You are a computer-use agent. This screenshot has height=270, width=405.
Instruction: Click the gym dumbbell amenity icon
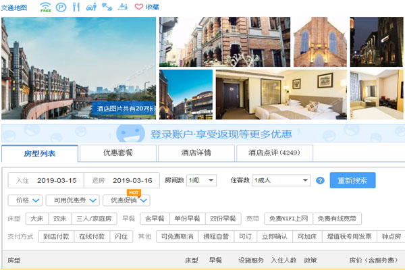pyautogui.click(x=107, y=7)
